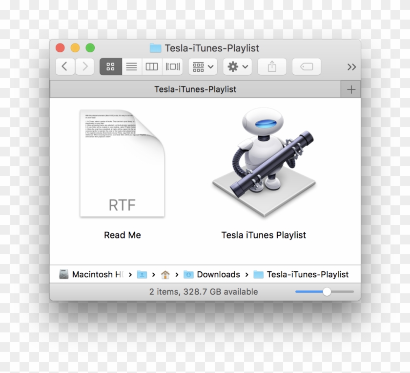Click the Macintosh HD icon in path bar

pyautogui.click(x=63, y=274)
